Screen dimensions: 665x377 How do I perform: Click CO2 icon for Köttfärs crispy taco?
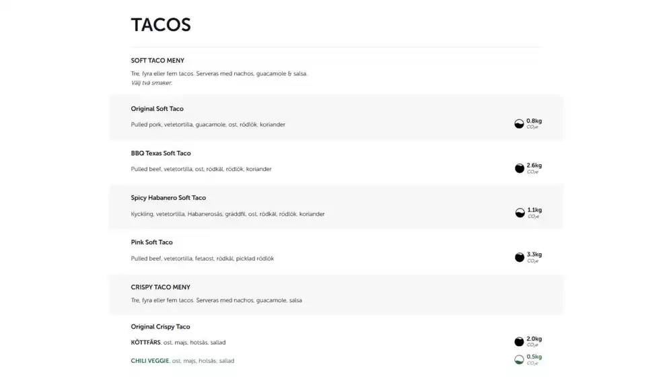[x=519, y=342]
